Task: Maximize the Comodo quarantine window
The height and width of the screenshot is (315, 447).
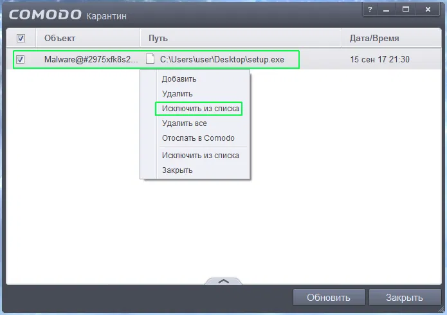Action: tap(405, 10)
